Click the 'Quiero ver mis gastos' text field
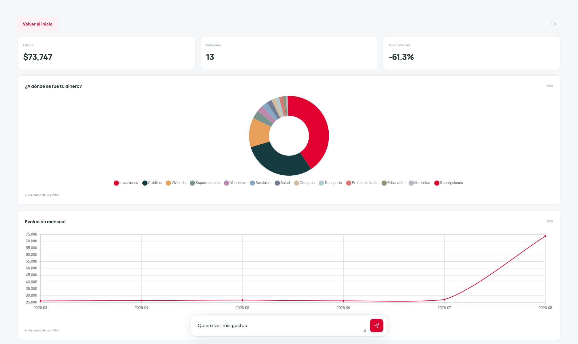Image resolution: width=578 pixels, height=344 pixels. click(280, 326)
